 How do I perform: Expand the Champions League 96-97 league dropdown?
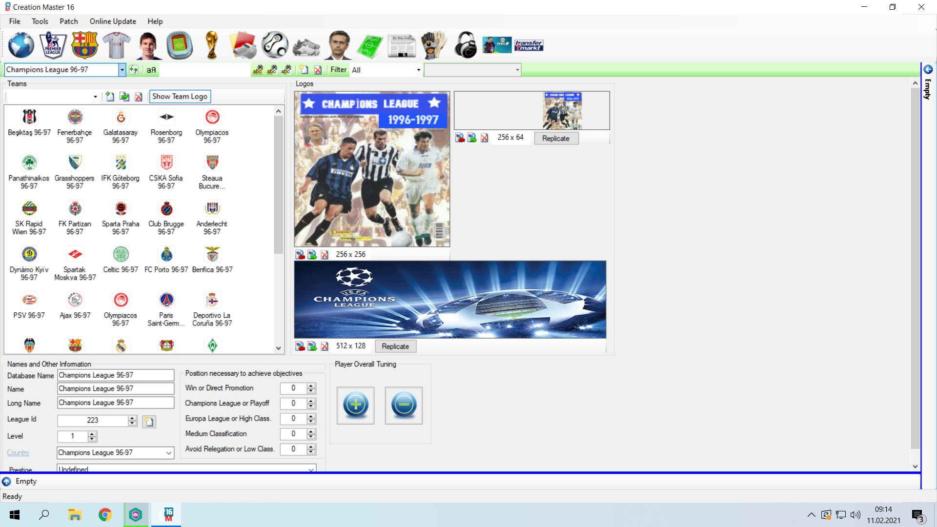tap(122, 70)
